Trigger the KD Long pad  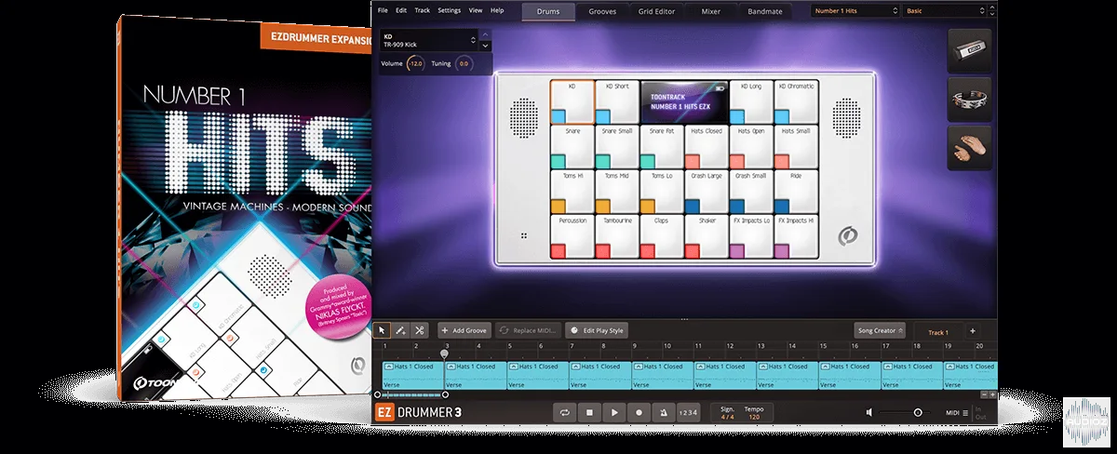(751, 101)
